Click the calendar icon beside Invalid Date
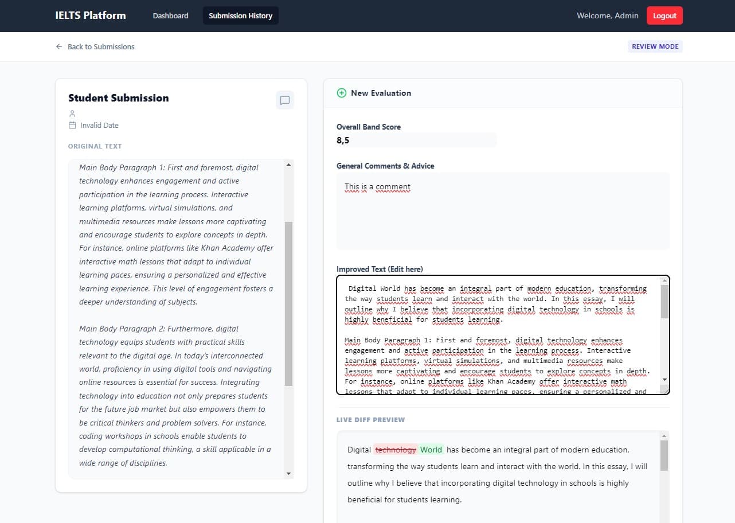The height and width of the screenshot is (523, 735). (x=72, y=125)
